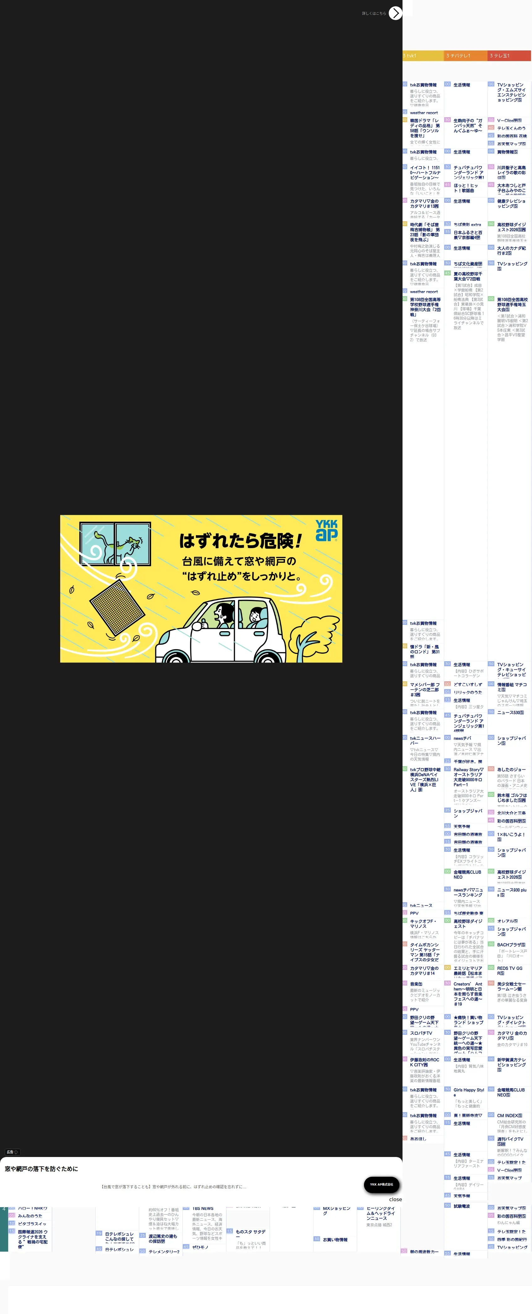Open オレアル program on テレ玉
Screen dimensions: 532x1314
pyautogui.click(x=507, y=921)
